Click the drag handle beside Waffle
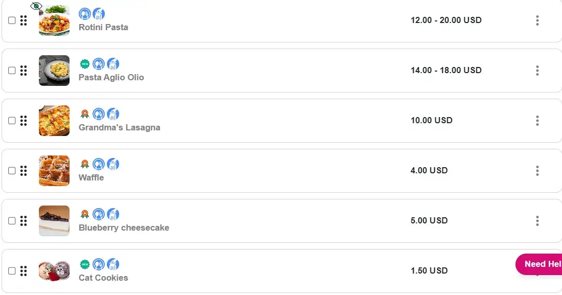The height and width of the screenshot is (295, 562). click(x=24, y=171)
